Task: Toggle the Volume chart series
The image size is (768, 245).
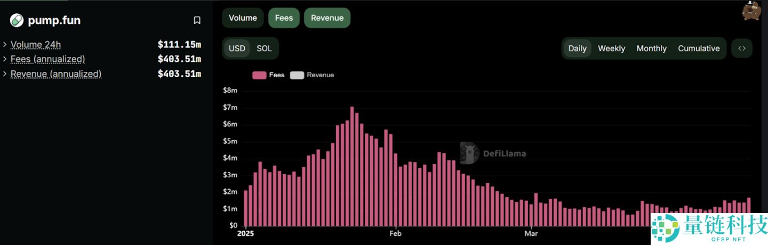Action: [x=243, y=18]
